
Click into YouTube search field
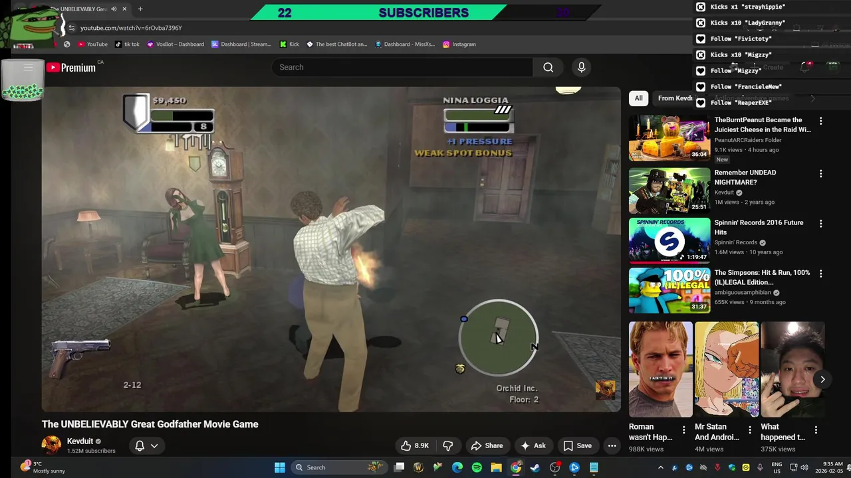click(402, 67)
